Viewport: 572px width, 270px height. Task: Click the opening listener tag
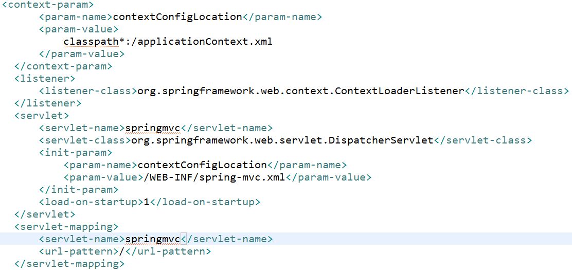pyautogui.click(x=45, y=79)
